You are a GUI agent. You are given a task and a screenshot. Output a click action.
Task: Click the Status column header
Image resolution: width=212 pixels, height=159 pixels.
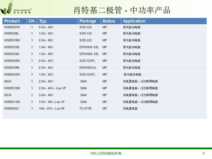point(109,21)
